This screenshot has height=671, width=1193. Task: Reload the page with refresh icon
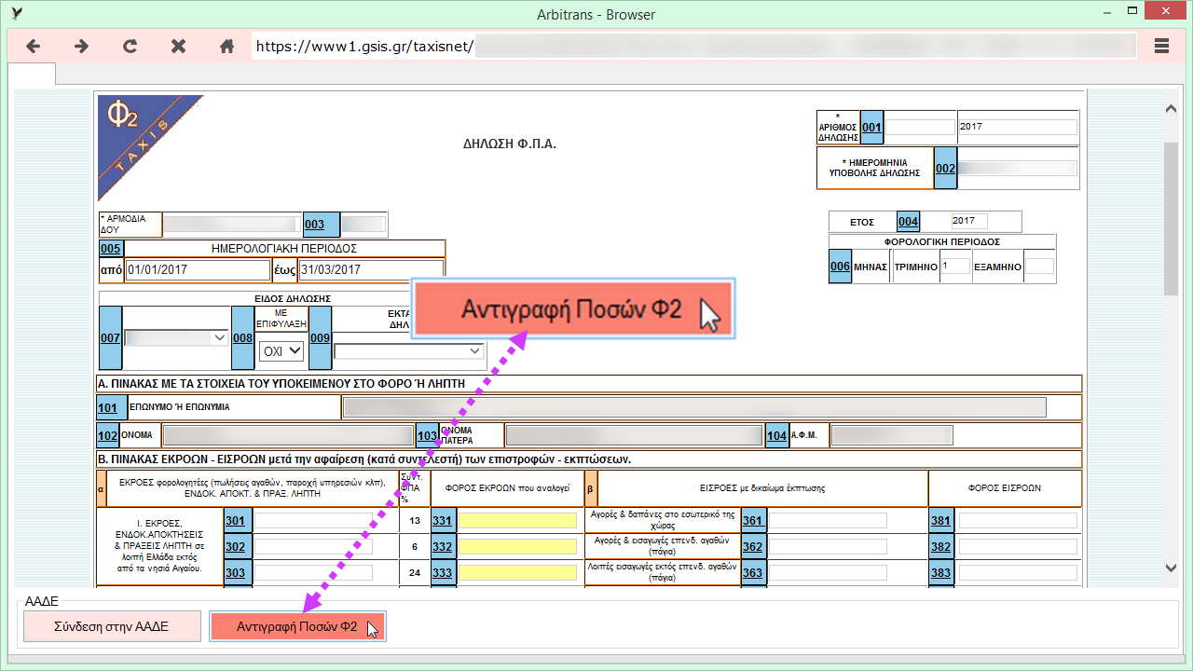130,46
